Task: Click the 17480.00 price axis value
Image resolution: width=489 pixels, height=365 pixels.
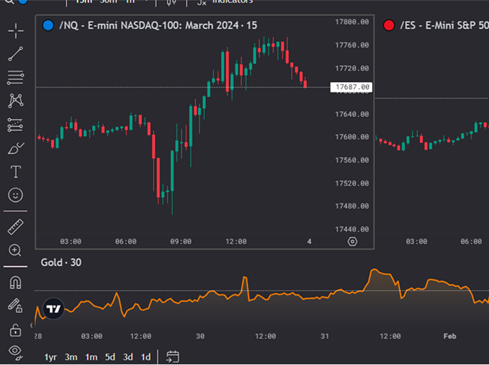Action: click(352, 206)
